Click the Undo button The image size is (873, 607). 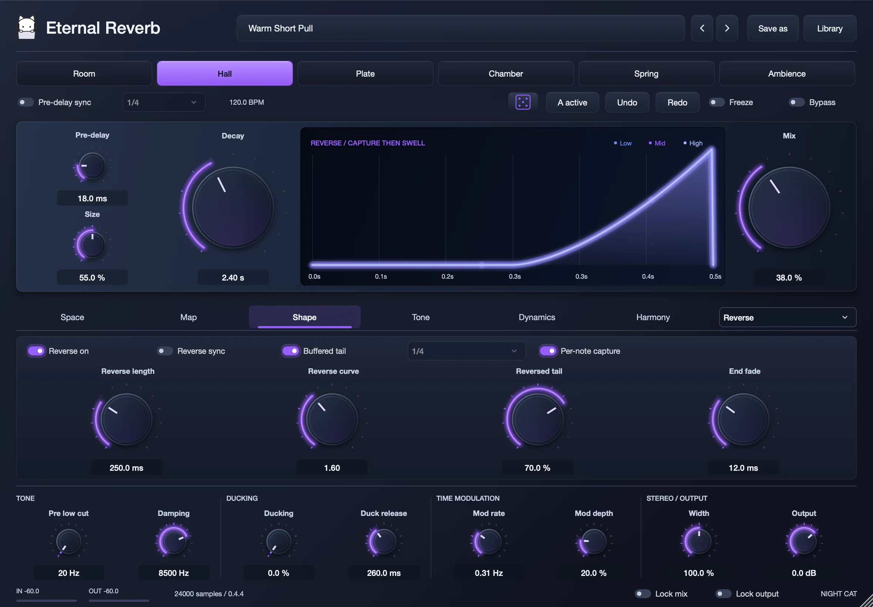click(627, 102)
